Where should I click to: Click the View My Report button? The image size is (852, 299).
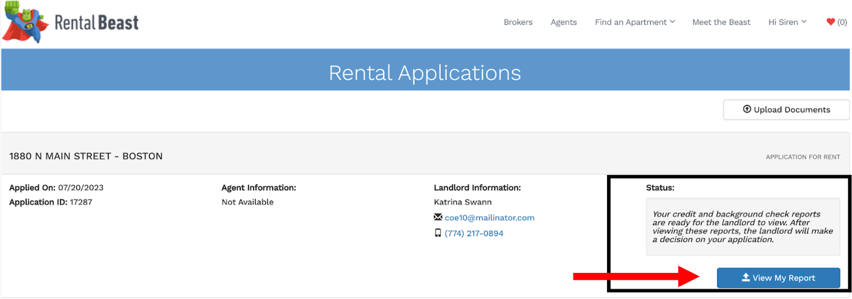point(778,278)
